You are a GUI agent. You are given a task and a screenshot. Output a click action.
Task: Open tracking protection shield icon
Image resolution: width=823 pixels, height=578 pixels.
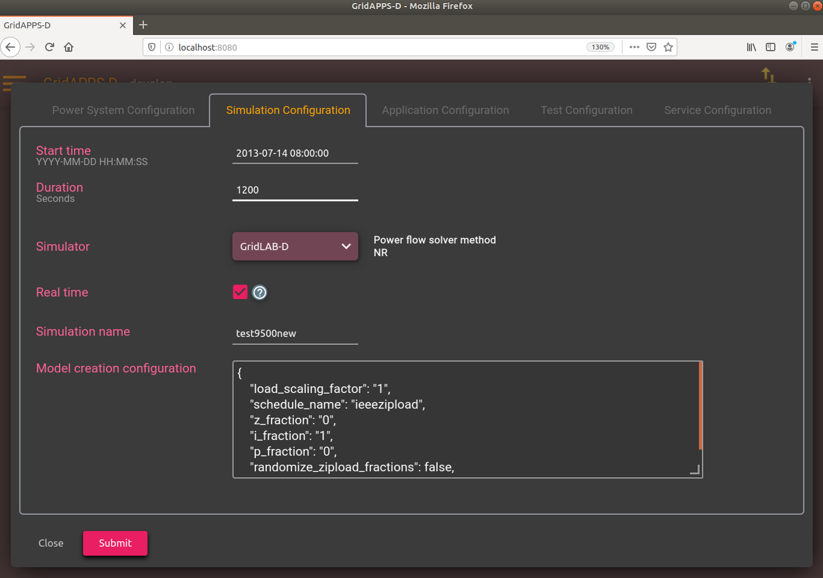point(152,47)
